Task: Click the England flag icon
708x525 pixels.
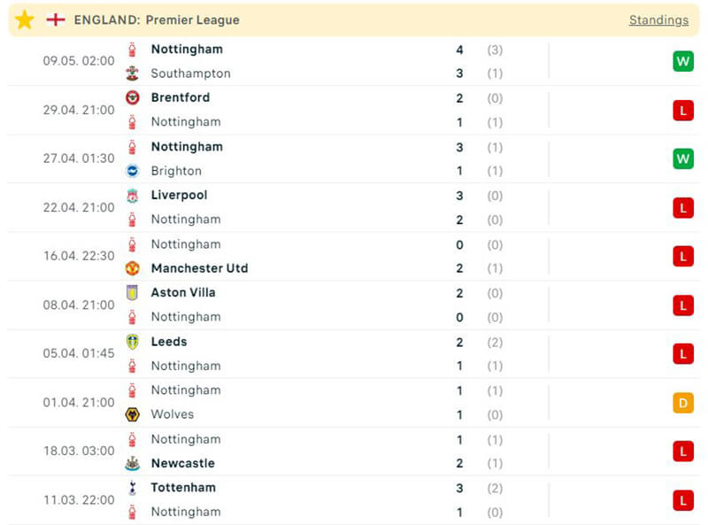Action: 56,19
